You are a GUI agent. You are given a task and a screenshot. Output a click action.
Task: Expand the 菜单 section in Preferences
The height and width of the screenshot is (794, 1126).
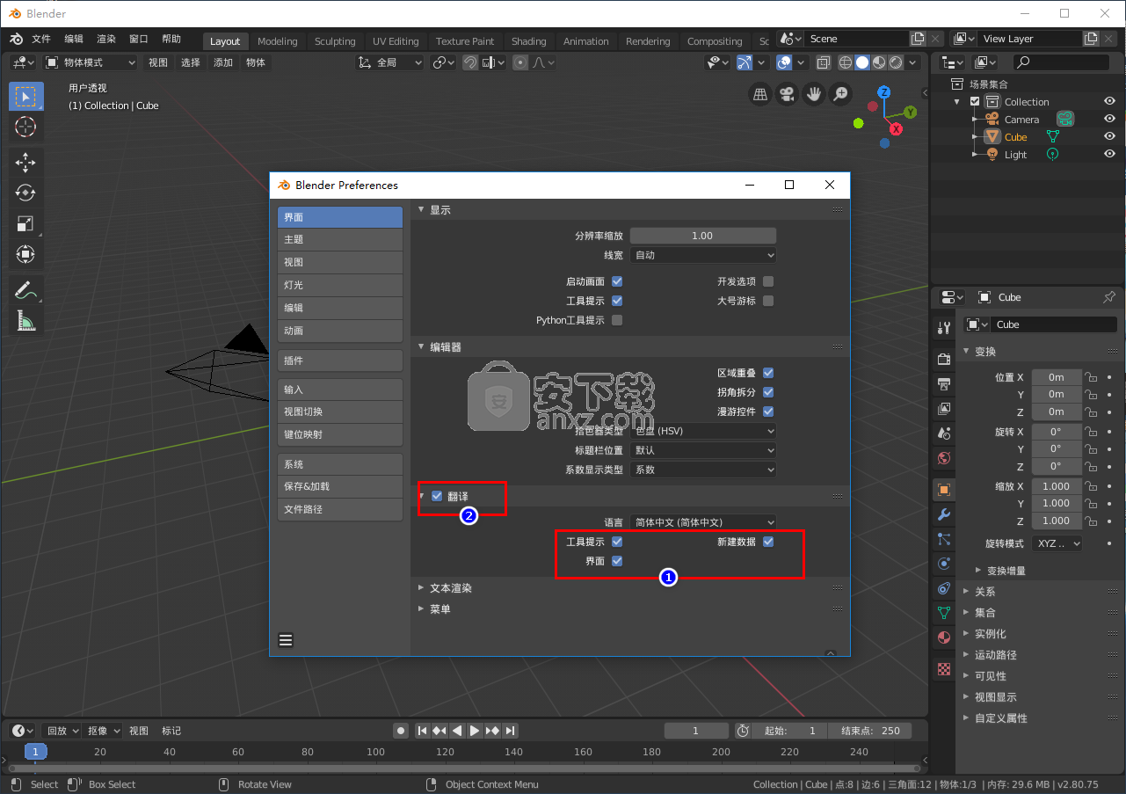pos(440,609)
